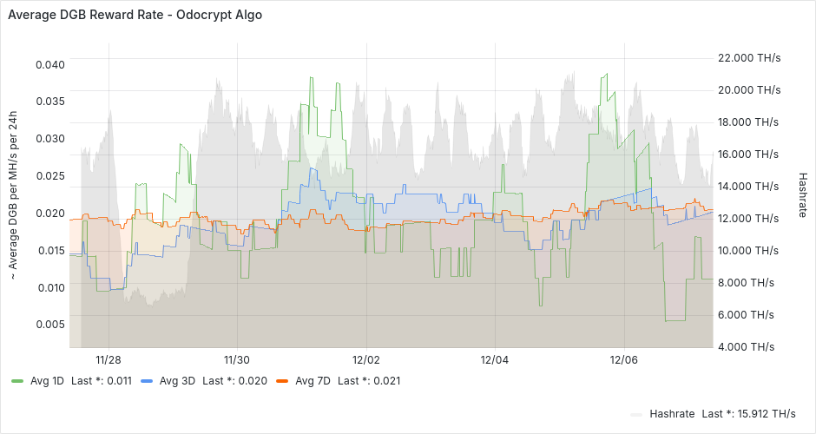Click the rotated Hashrate right axis title
816x434 pixels.
802,194
